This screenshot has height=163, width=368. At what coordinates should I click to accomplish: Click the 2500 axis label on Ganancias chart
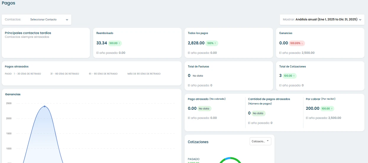[x=9, y=104]
